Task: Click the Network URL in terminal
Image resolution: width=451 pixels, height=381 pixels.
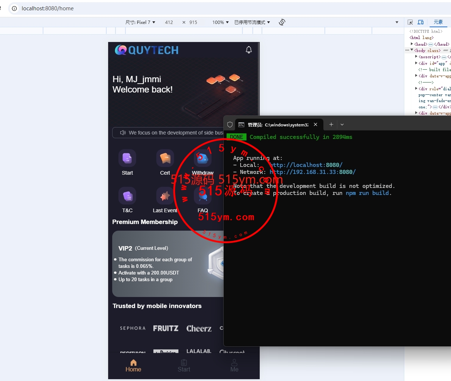Action: click(312, 172)
